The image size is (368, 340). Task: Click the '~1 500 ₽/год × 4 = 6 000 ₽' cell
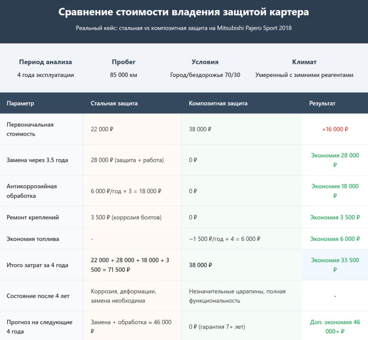tap(224, 239)
